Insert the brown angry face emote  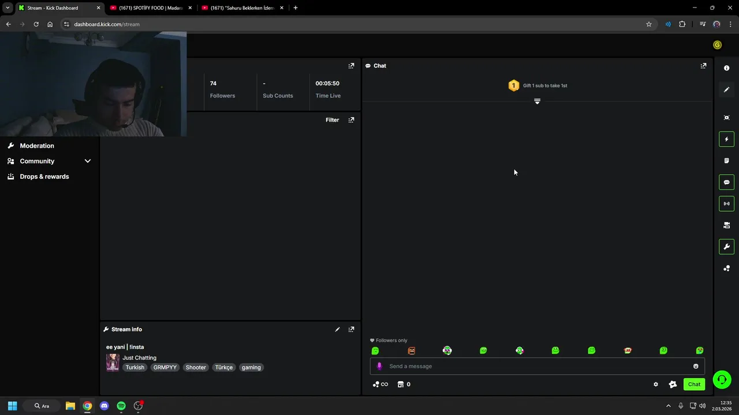pyautogui.click(x=411, y=350)
